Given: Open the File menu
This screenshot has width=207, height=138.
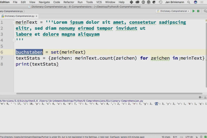Looking at the screenshot, I should click(15, 2).
